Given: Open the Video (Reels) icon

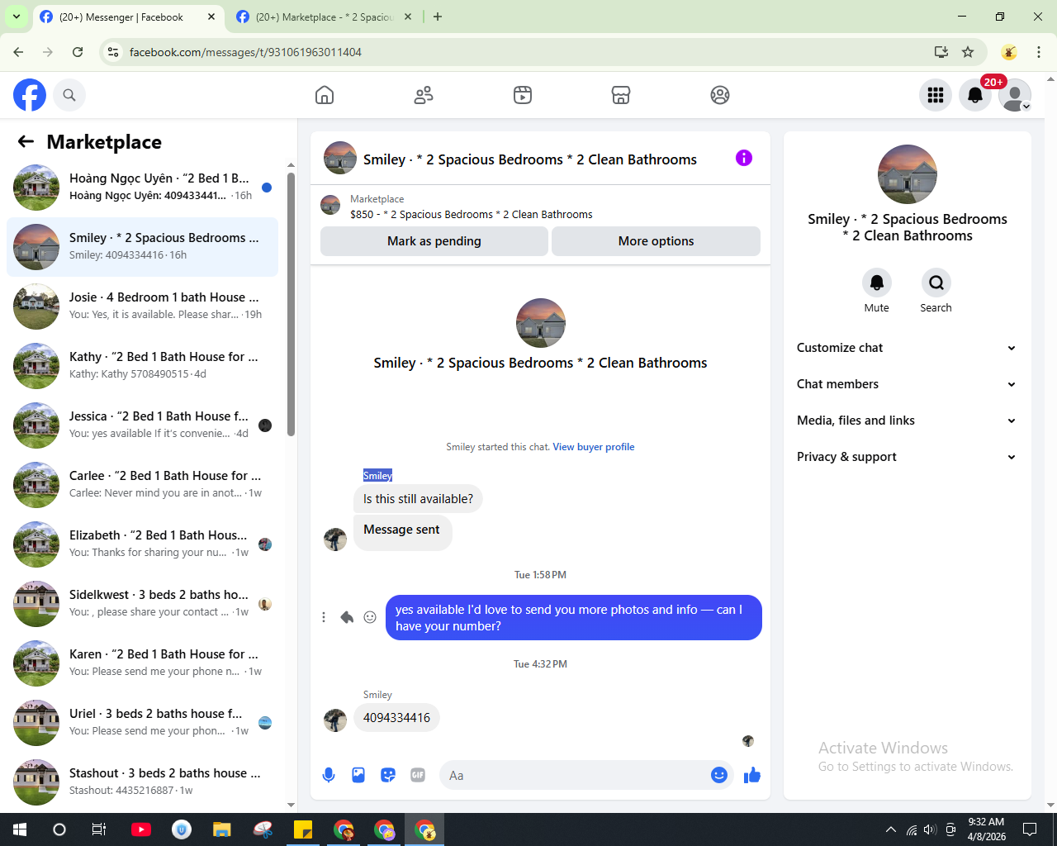Looking at the screenshot, I should [x=523, y=95].
